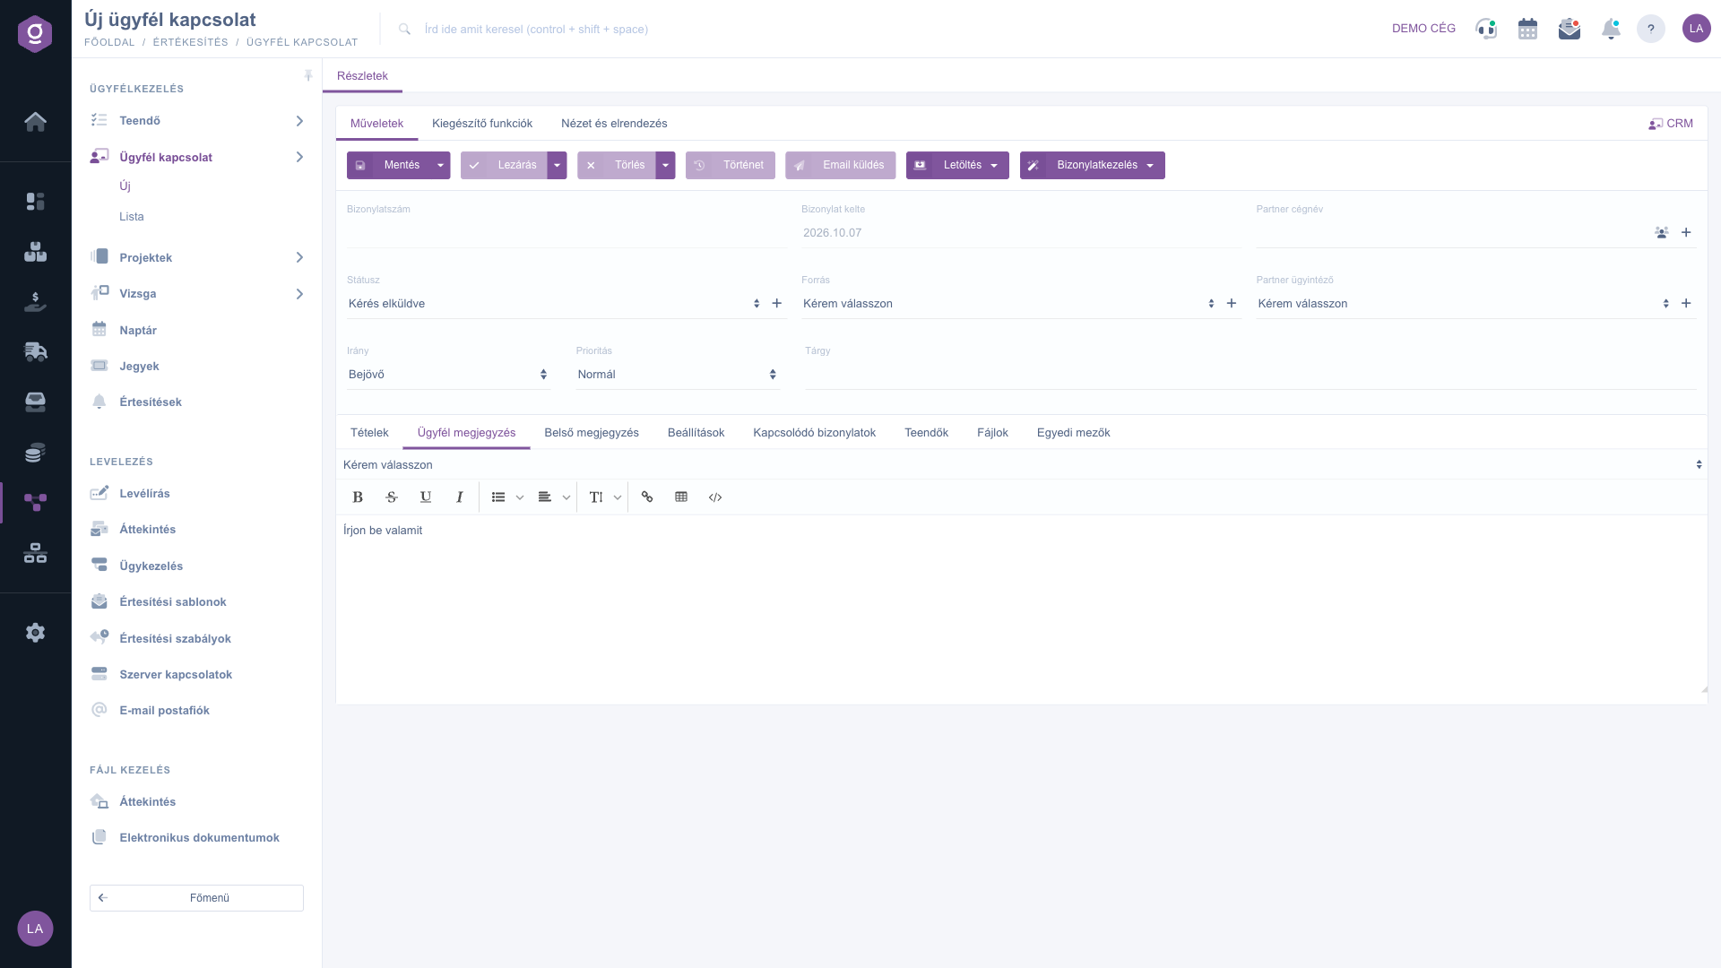1721x968 pixels.
Task: Click the Főmenü back button
Action: pyautogui.click(x=196, y=898)
